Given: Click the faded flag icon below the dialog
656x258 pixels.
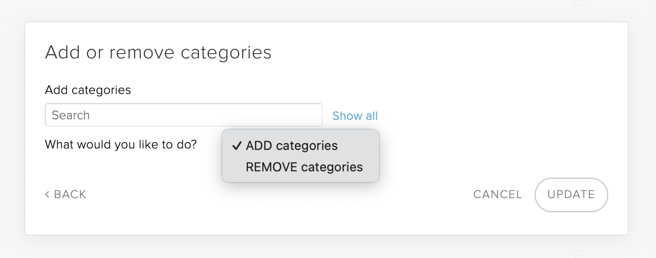Looking at the screenshot, I should (579, 254).
